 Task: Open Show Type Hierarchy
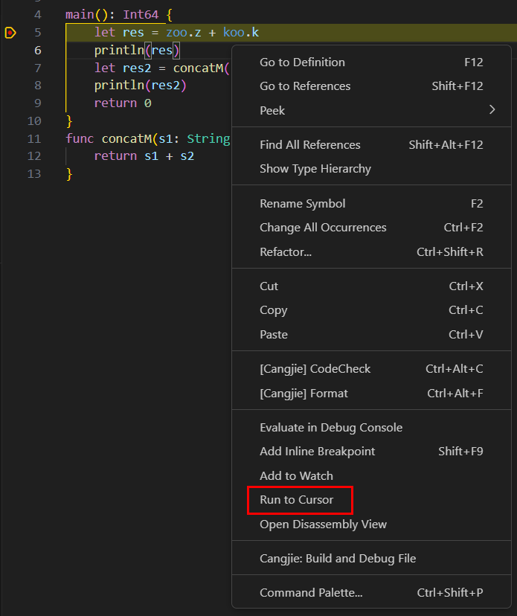pos(315,169)
